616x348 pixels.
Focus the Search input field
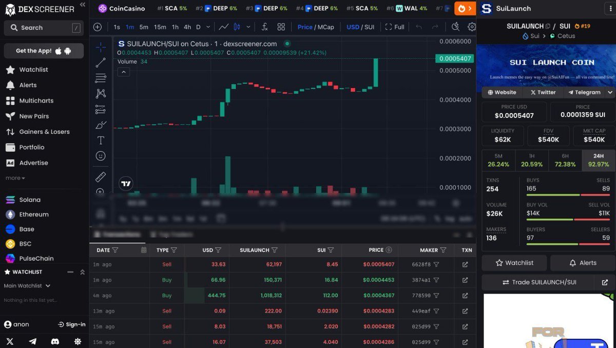44,28
